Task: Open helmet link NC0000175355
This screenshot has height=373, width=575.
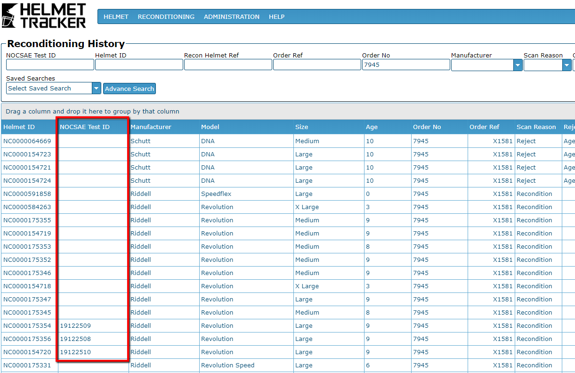Action: click(x=27, y=220)
